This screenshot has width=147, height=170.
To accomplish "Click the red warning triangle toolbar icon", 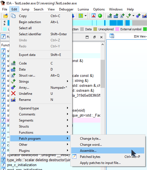I will (93, 16).
